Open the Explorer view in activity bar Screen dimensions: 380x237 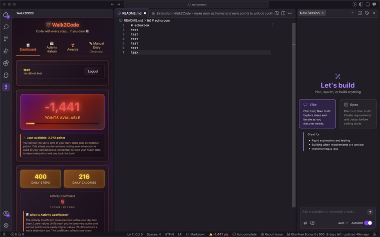point(6,15)
